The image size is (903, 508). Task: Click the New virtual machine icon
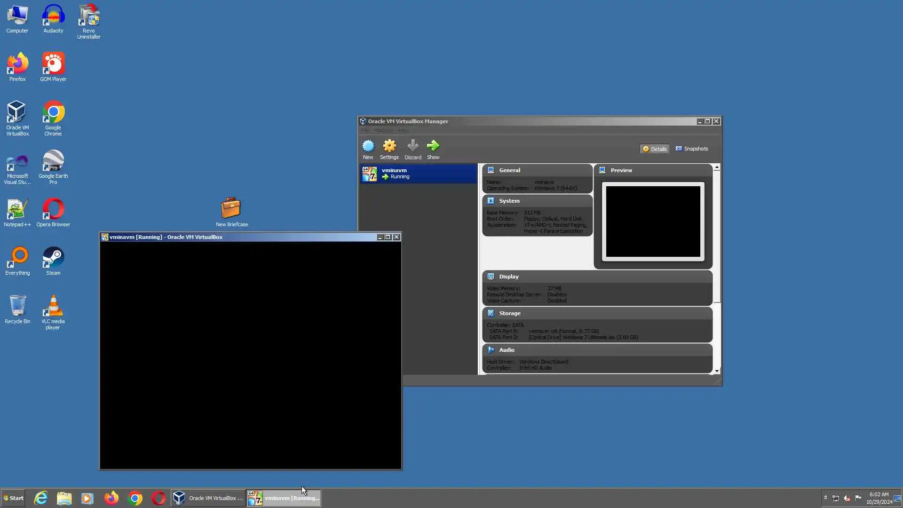368,146
